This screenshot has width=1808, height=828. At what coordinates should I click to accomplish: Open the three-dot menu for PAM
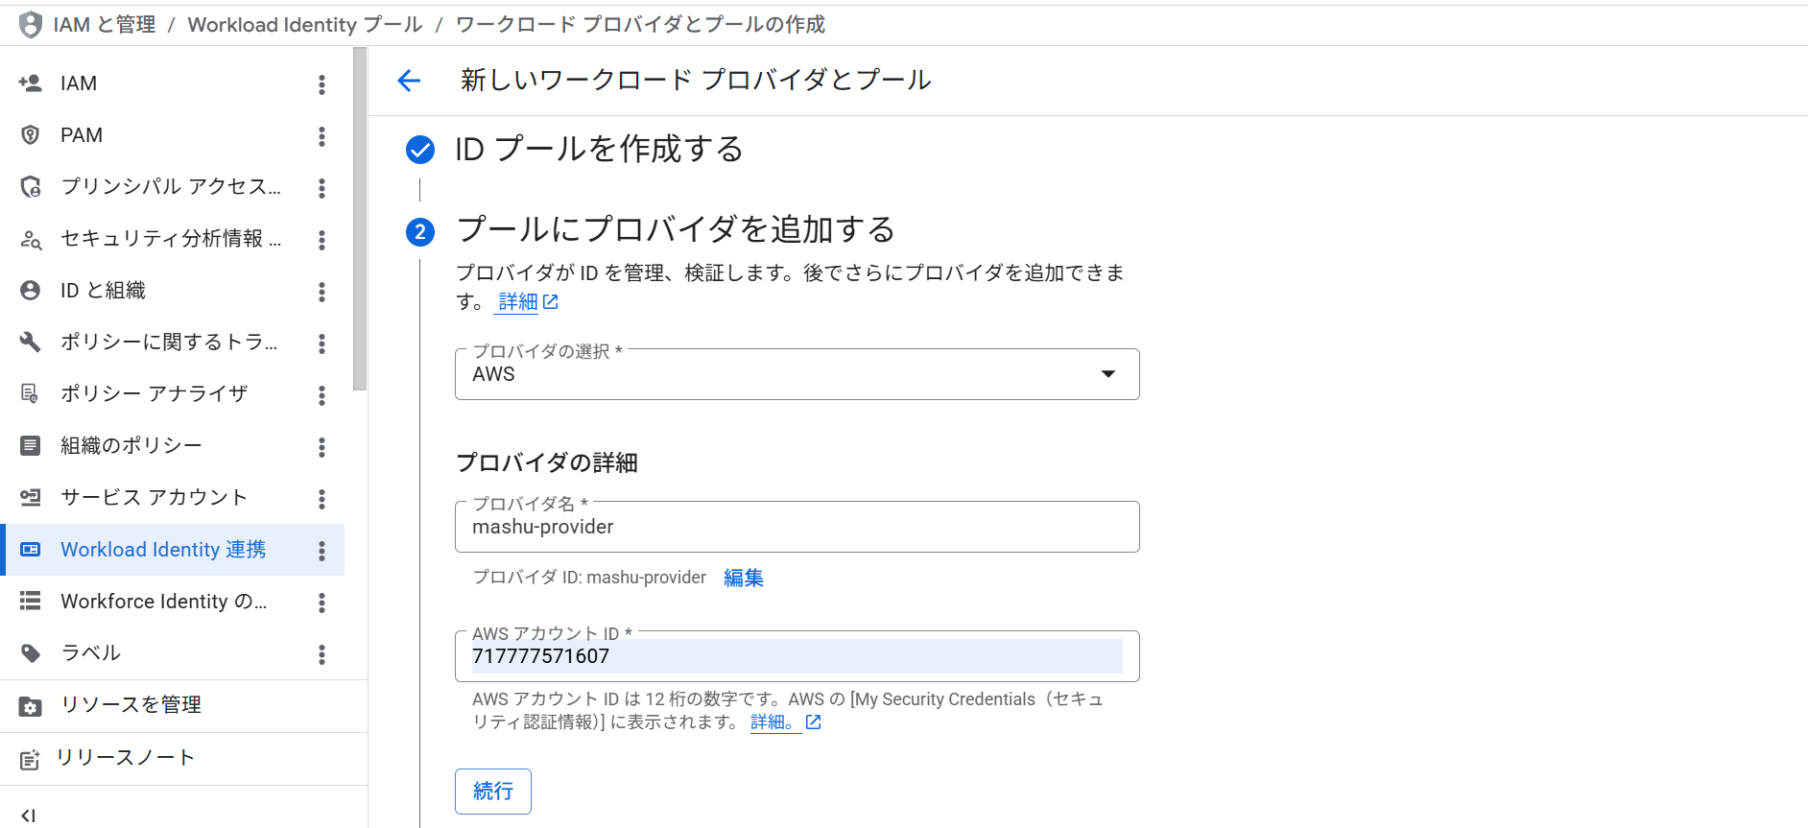coord(321,136)
